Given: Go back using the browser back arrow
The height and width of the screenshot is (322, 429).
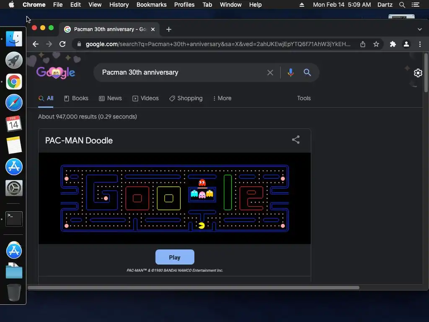Looking at the screenshot, I should (36, 44).
